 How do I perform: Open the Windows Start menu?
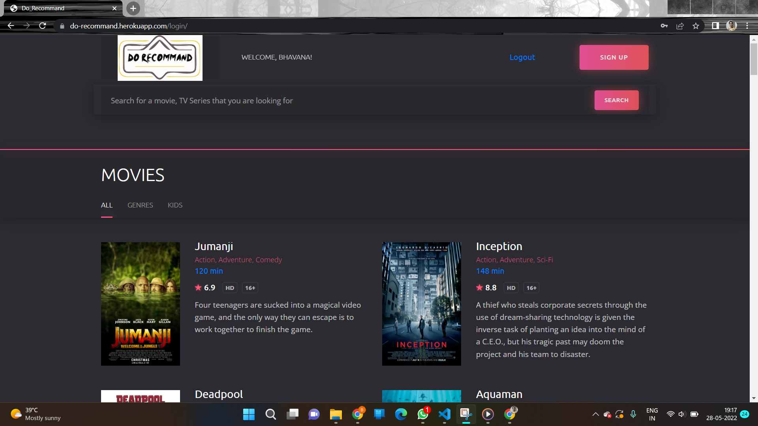(249, 415)
